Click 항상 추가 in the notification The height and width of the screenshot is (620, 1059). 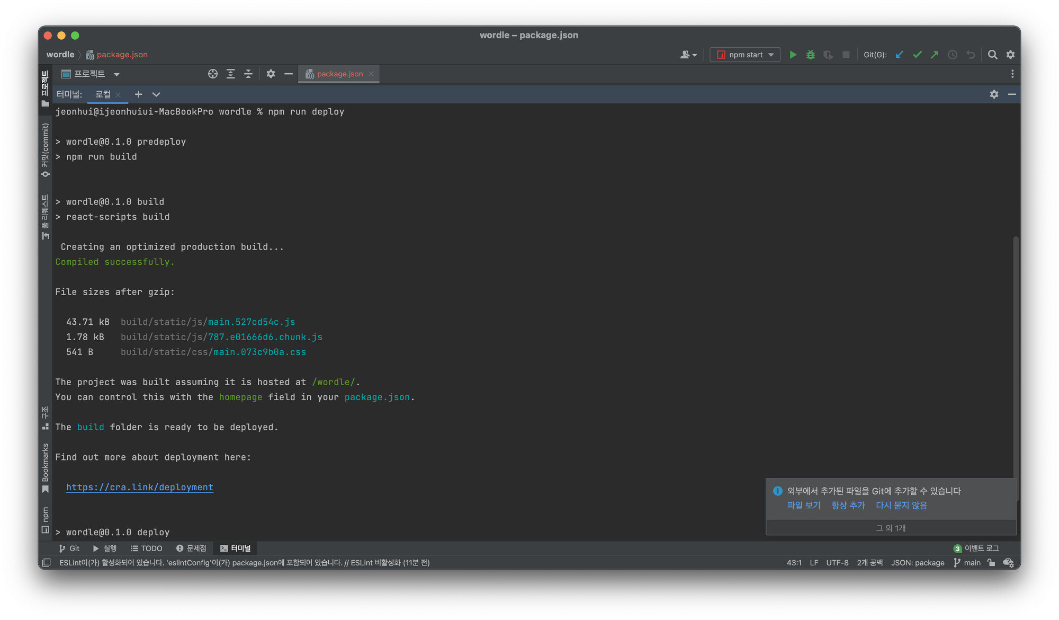point(848,506)
